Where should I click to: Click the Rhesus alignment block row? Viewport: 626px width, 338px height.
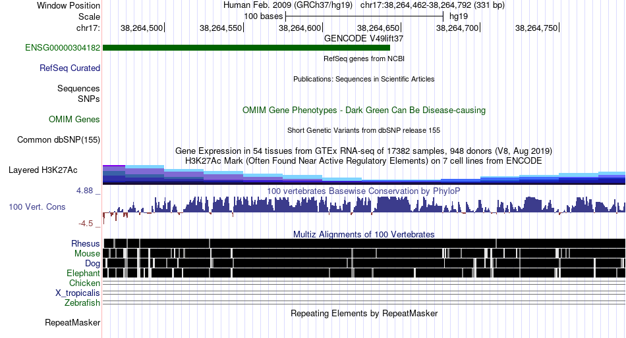364,243
